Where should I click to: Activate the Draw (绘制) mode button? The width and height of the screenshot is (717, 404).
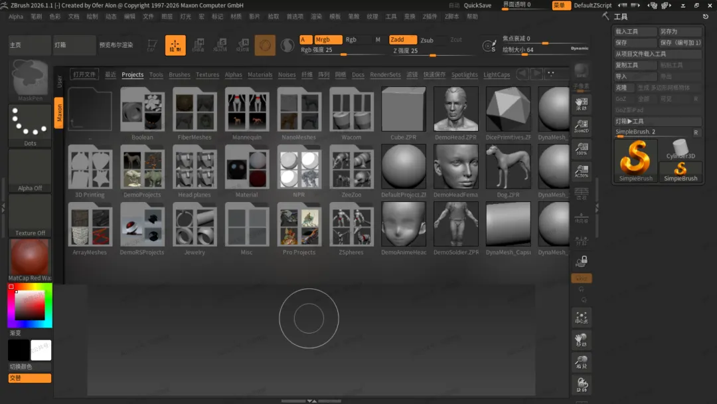(x=175, y=45)
